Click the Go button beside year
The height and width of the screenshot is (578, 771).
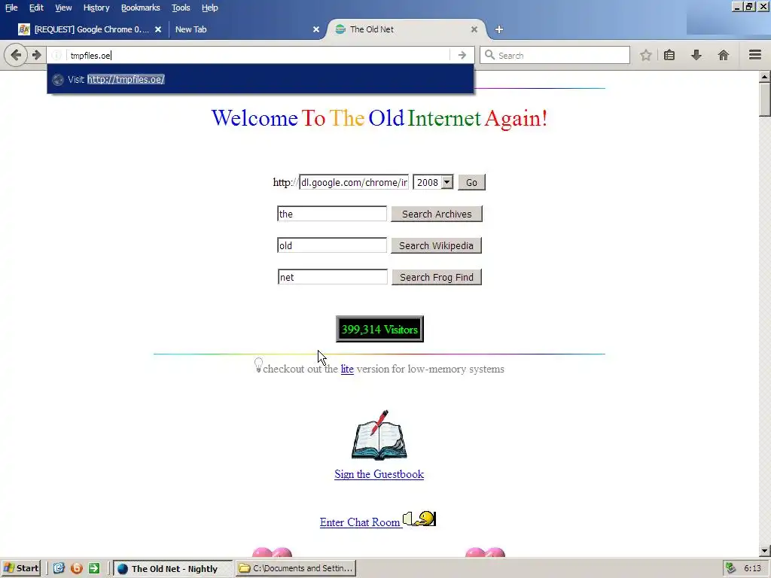tap(471, 182)
